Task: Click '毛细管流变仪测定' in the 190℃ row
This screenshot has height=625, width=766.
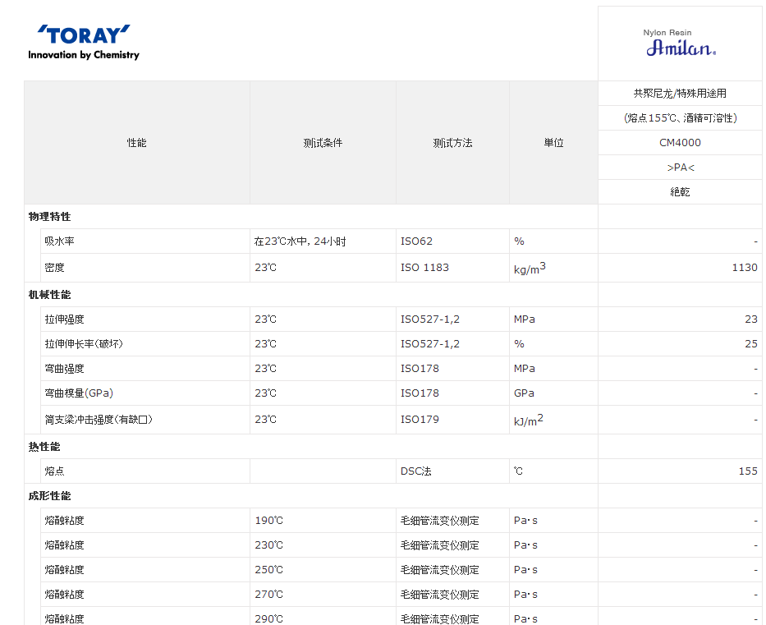Action: (440, 521)
